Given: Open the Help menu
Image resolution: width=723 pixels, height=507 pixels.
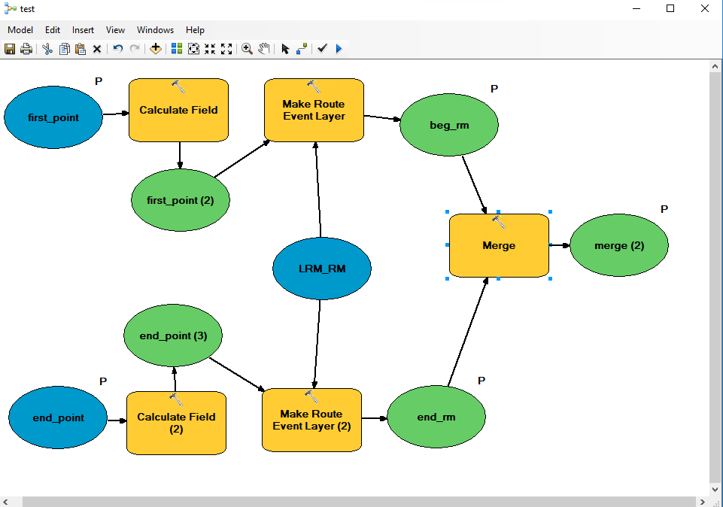Looking at the screenshot, I should pos(195,30).
